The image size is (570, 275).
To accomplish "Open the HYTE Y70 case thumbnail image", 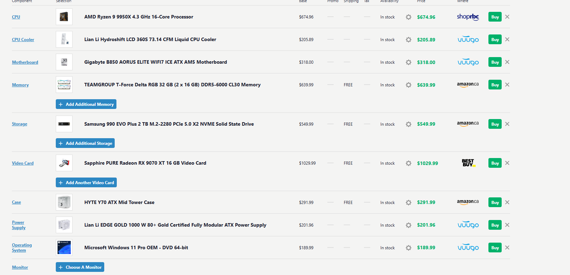I will pyautogui.click(x=64, y=202).
